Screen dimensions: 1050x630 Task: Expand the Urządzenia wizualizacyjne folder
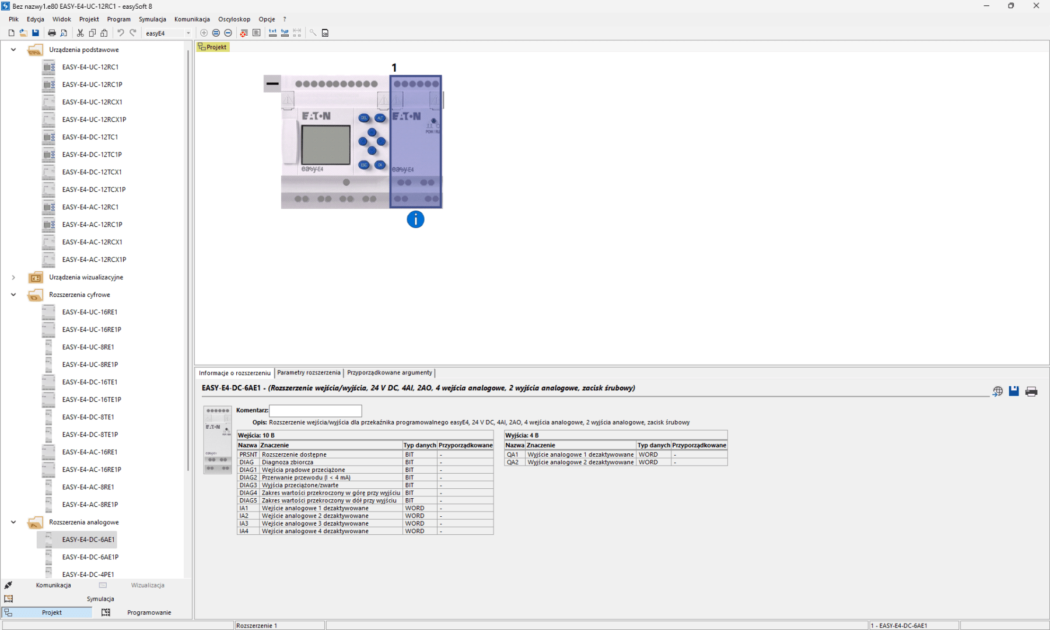click(x=13, y=277)
